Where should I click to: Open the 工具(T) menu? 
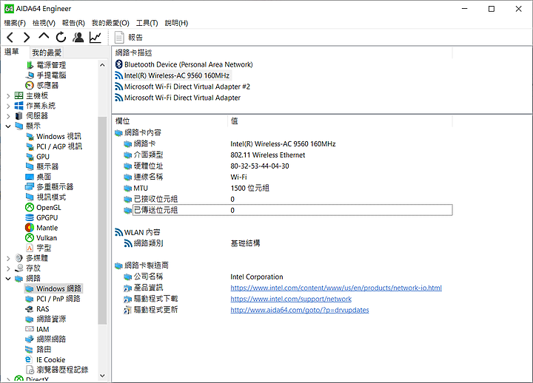tap(147, 23)
